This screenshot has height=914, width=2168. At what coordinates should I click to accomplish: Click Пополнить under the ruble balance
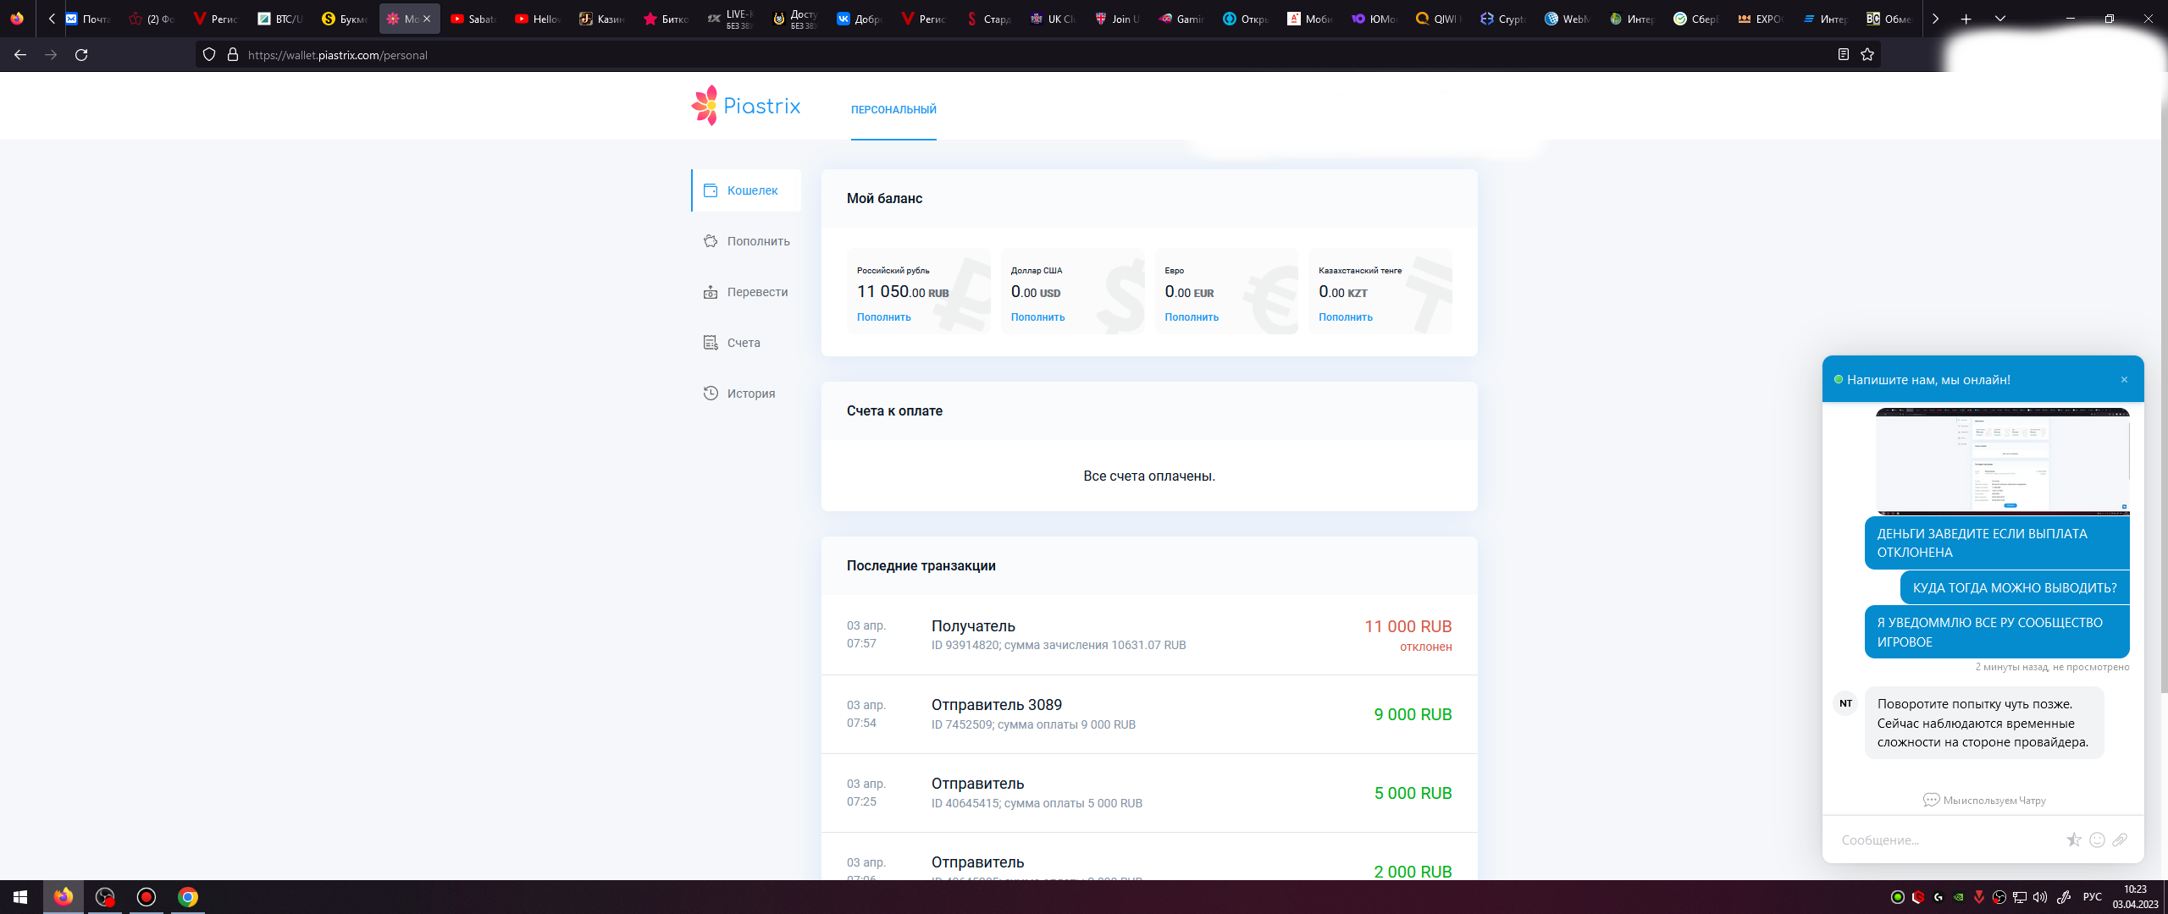click(x=883, y=317)
